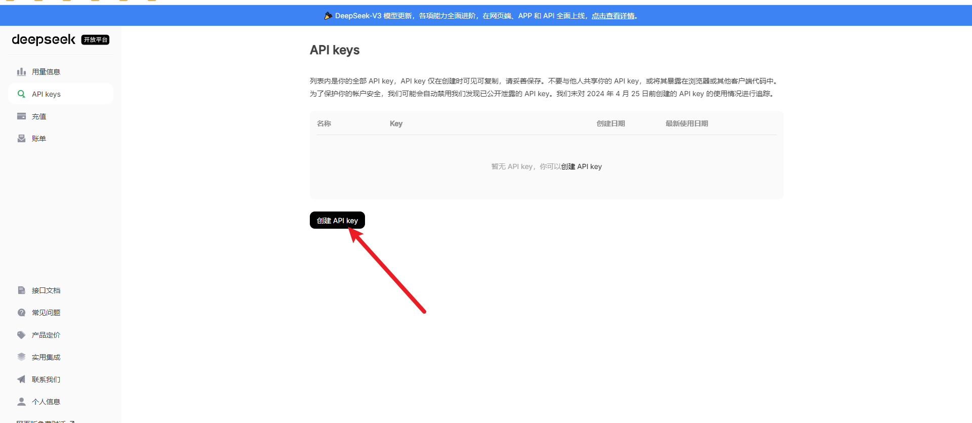Open the 账单 billing icon
972x423 pixels.
[x=21, y=139]
